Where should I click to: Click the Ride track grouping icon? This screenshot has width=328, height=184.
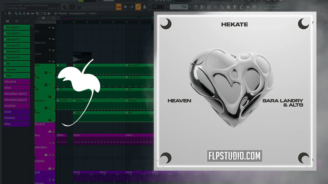(x=50, y=120)
